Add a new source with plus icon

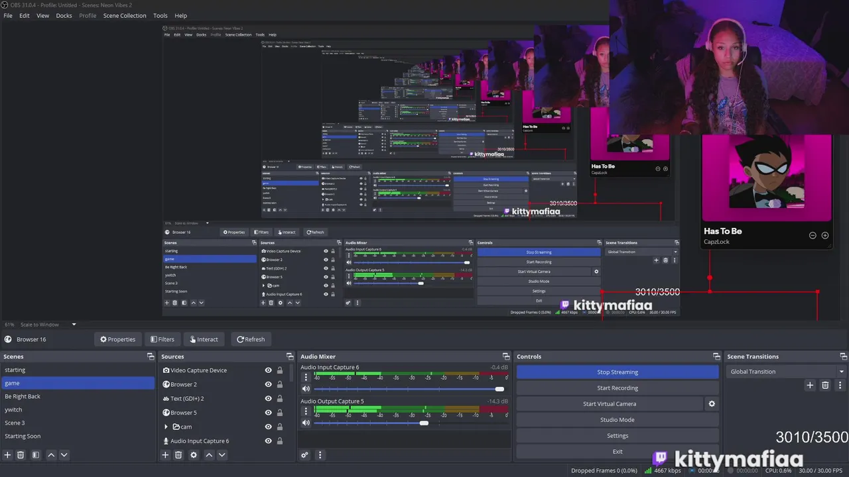coord(166,455)
